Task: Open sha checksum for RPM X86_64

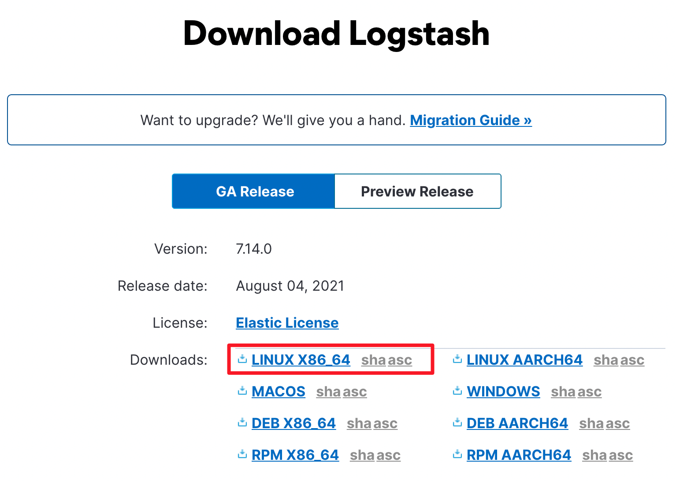Action: (362, 455)
